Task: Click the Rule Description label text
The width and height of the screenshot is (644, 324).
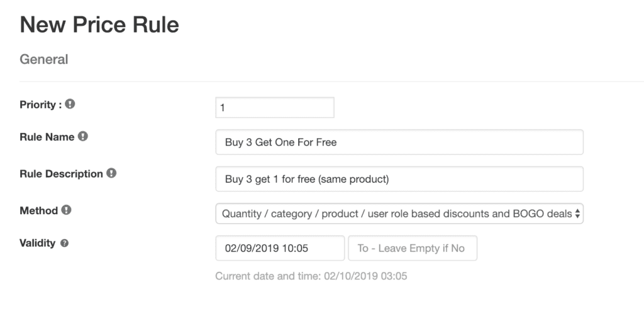Action: pyautogui.click(x=61, y=174)
